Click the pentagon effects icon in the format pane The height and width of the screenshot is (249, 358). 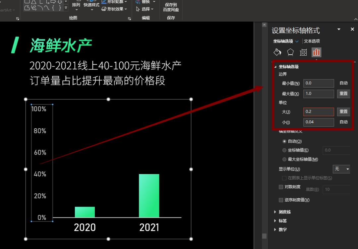point(290,52)
